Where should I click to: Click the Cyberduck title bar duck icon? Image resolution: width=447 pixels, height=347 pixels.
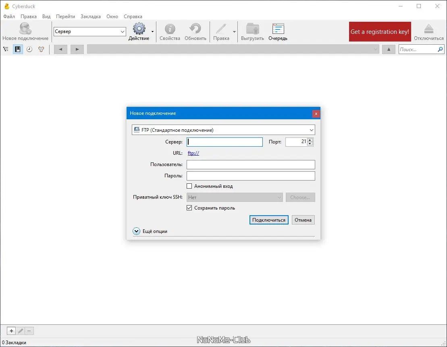click(7, 6)
